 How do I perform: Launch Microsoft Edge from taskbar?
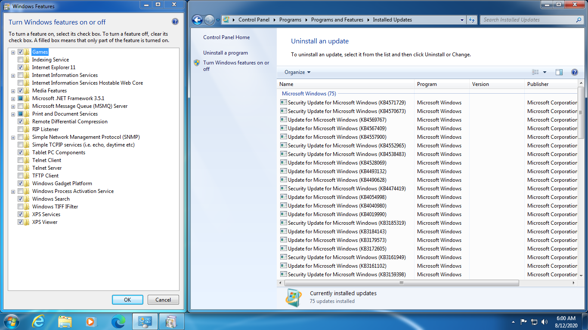coord(118,321)
